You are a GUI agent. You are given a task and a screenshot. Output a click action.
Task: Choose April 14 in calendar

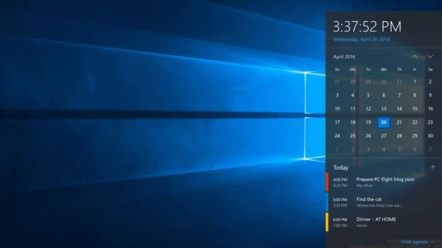(x=399, y=109)
